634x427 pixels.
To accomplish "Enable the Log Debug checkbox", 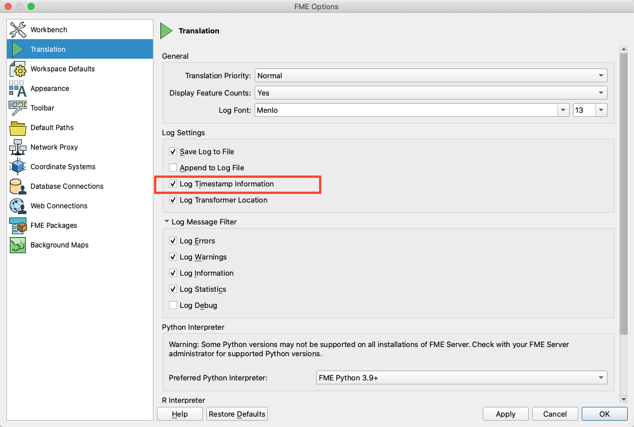I will (x=173, y=305).
